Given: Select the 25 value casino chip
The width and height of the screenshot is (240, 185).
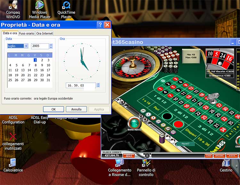Looking at the screenshot, I should [163, 125].
